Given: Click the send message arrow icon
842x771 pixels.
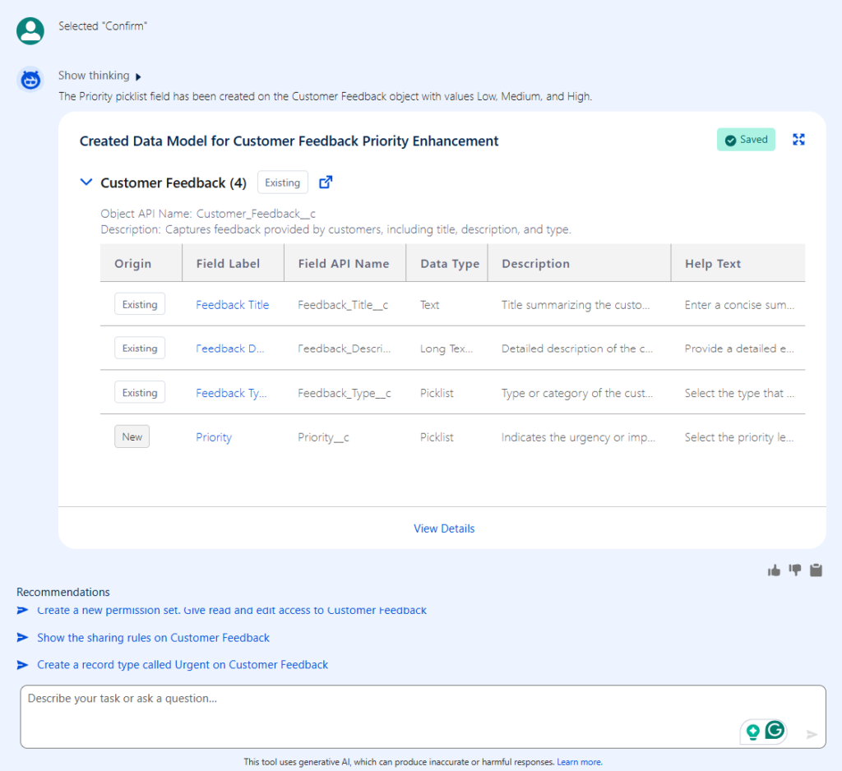Looking at the screenshot, I should click(812, 734).
